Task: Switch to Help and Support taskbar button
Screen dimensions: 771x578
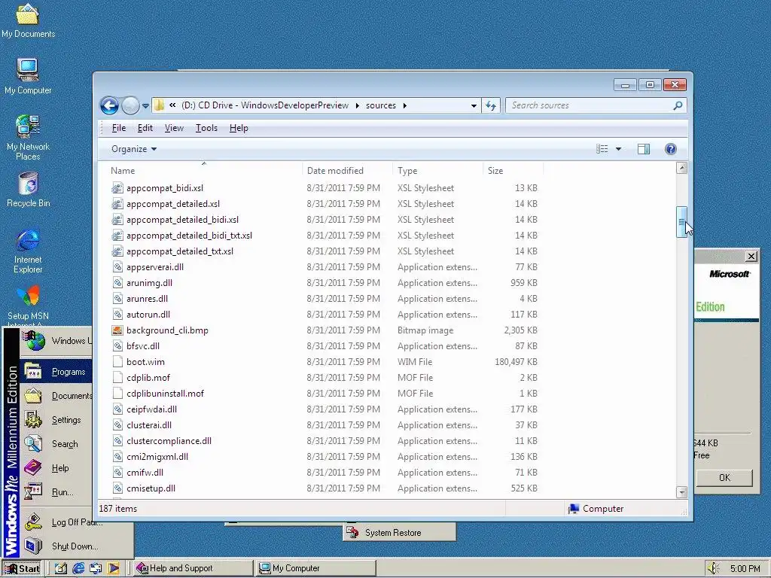Action: [193, 568]
